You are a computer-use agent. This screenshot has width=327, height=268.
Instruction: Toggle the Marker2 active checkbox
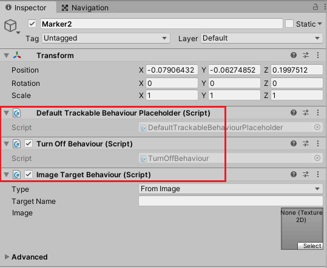pyautogui.click(x=32, y=24)
